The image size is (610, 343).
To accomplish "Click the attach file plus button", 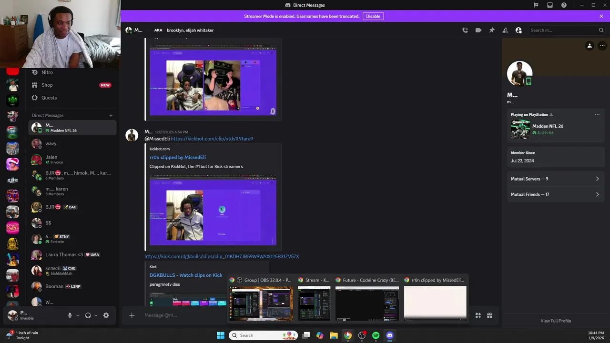I will click(132, 315).
